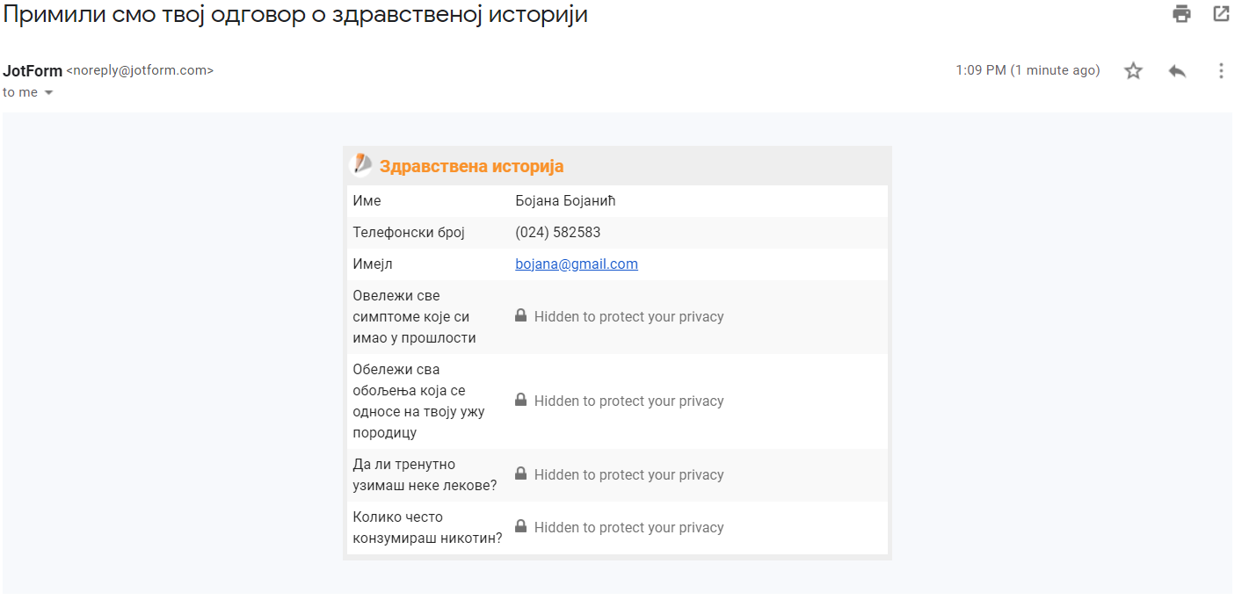Click lock icon in nicotine row
The height and width of the screenshot is (600, 1242).
[x=520, y=526]
